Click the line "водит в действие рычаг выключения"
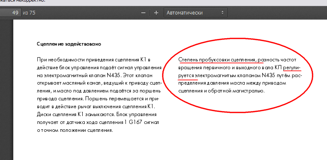This screenshot has height=160, width=327. (x=96, y=107)
